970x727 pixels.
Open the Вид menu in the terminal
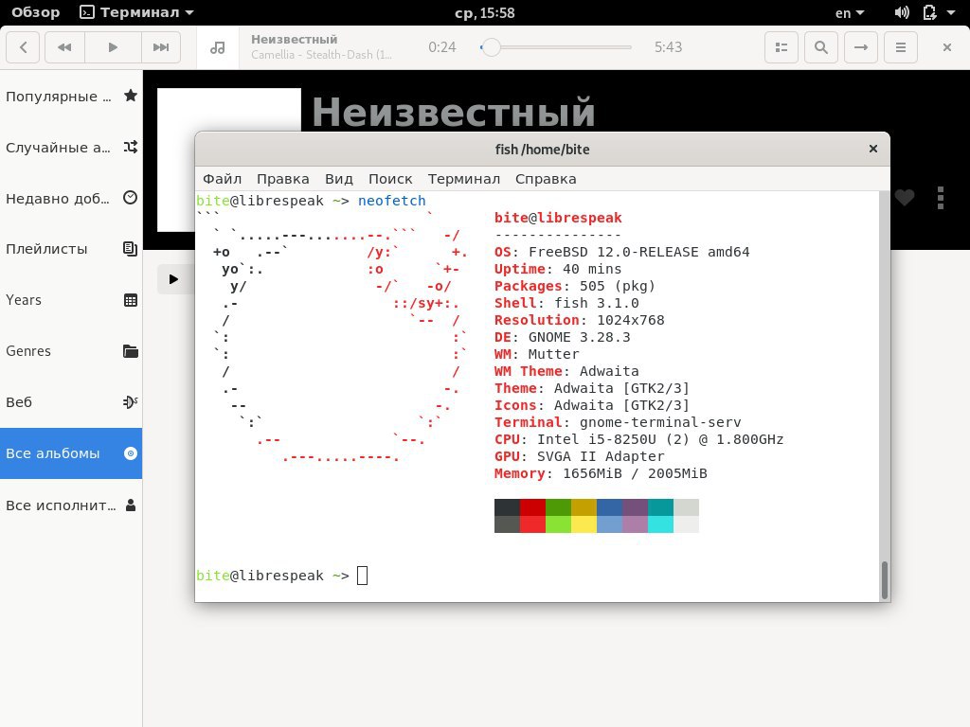(339, 179)
